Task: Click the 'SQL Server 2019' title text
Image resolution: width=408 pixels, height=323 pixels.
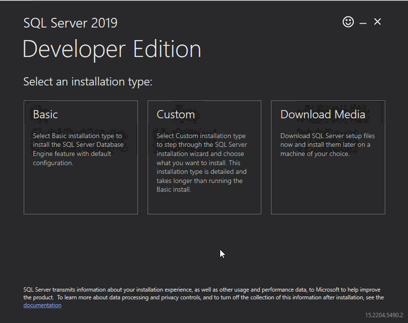Action: 70,23
